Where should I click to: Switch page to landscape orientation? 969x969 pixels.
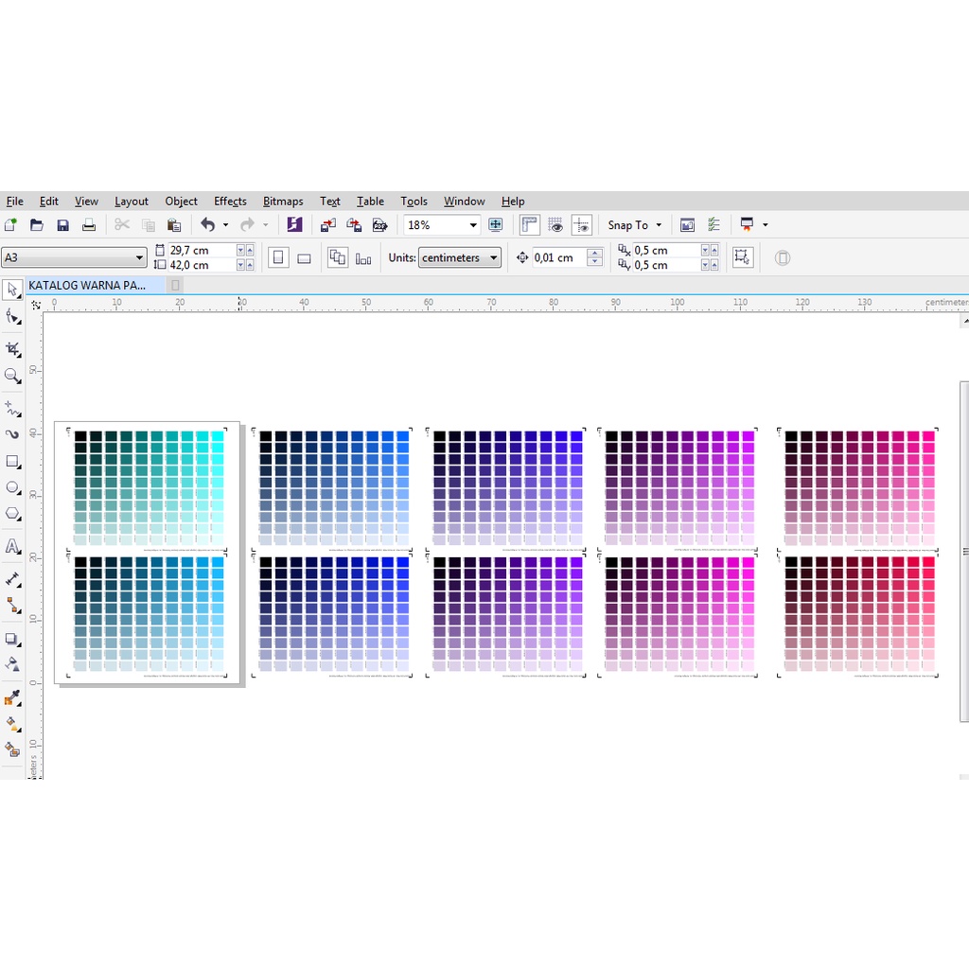(x=304, y=257)
